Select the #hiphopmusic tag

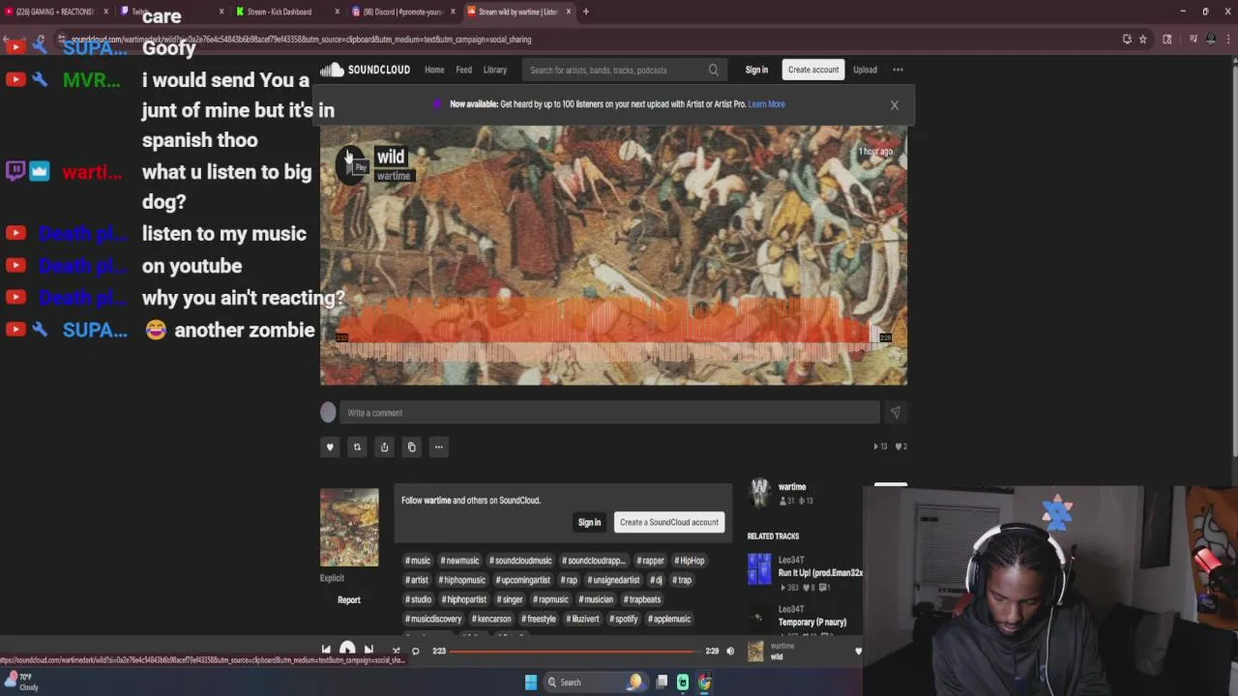tap(462, 580)
